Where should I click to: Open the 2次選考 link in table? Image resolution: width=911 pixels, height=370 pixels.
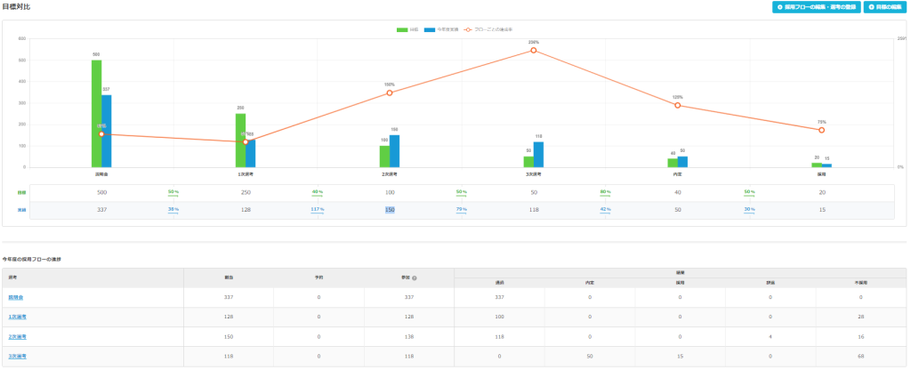(18, 337)
